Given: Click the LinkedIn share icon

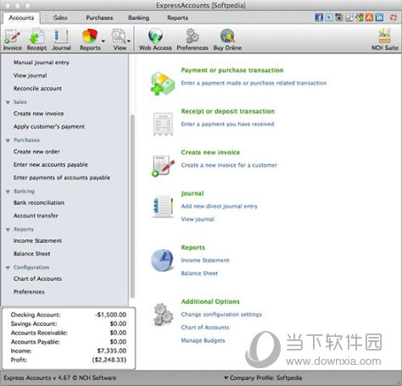Looking at the screenshot, I should point(379,18).
